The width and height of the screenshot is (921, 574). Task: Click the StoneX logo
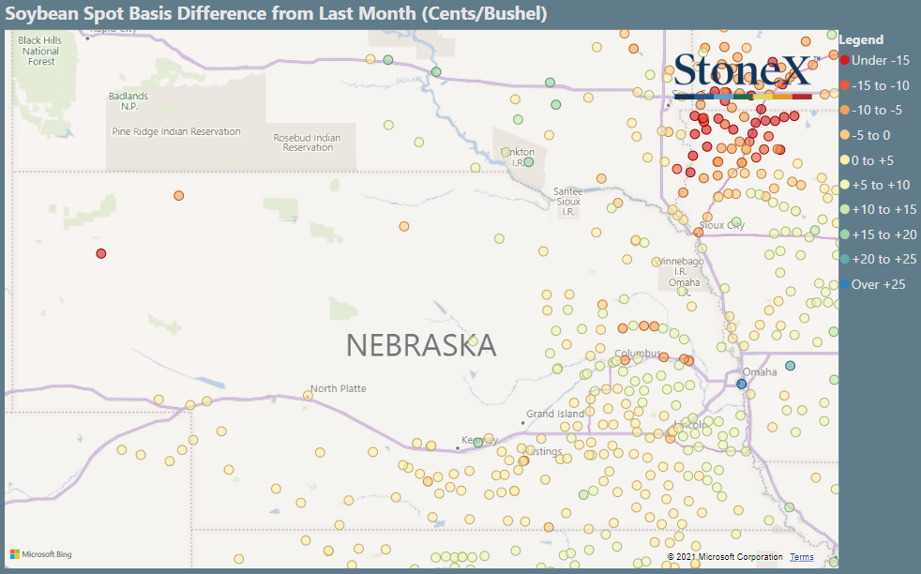tap(747, 76)
